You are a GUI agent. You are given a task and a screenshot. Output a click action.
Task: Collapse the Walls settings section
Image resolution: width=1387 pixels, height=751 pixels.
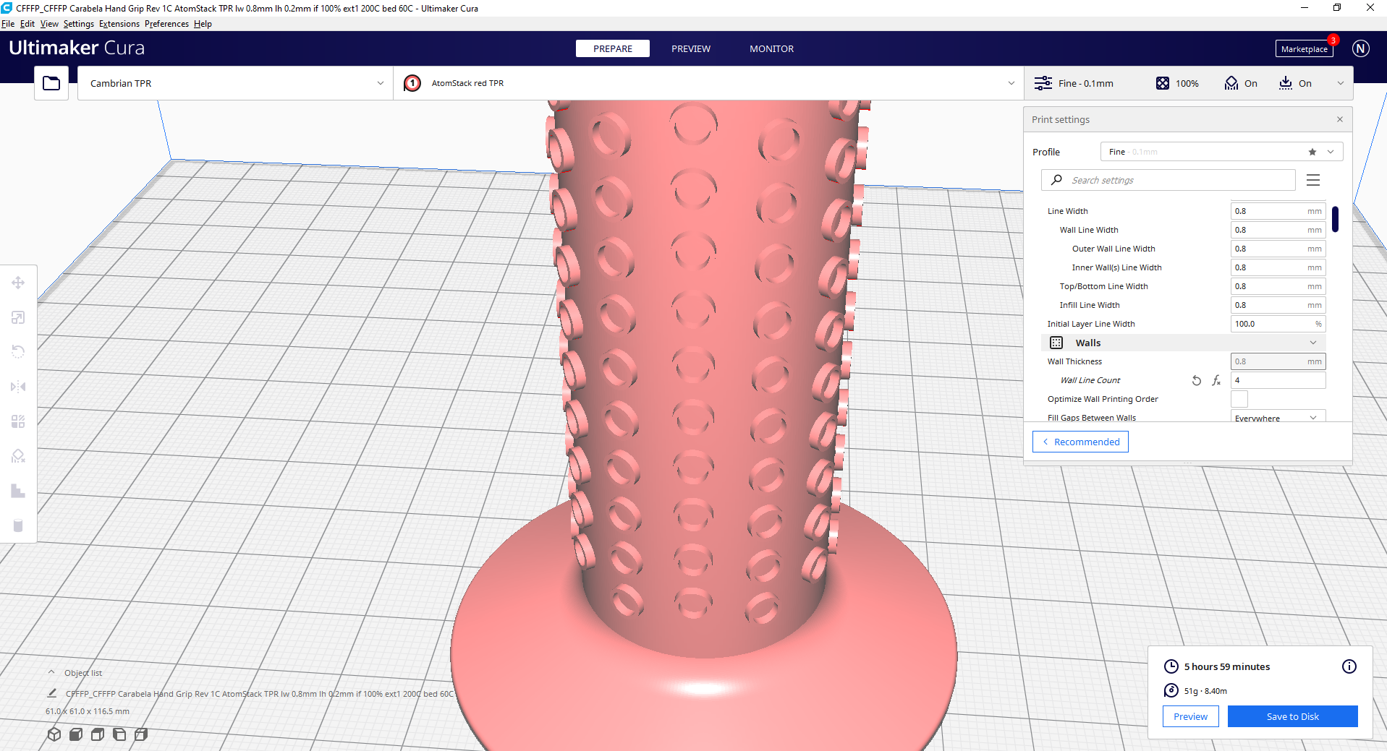click(1312, 342)
